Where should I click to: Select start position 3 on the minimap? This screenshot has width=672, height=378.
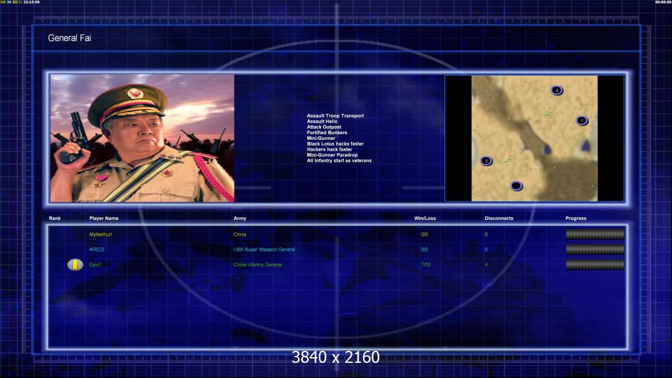[x=557, y=90]
